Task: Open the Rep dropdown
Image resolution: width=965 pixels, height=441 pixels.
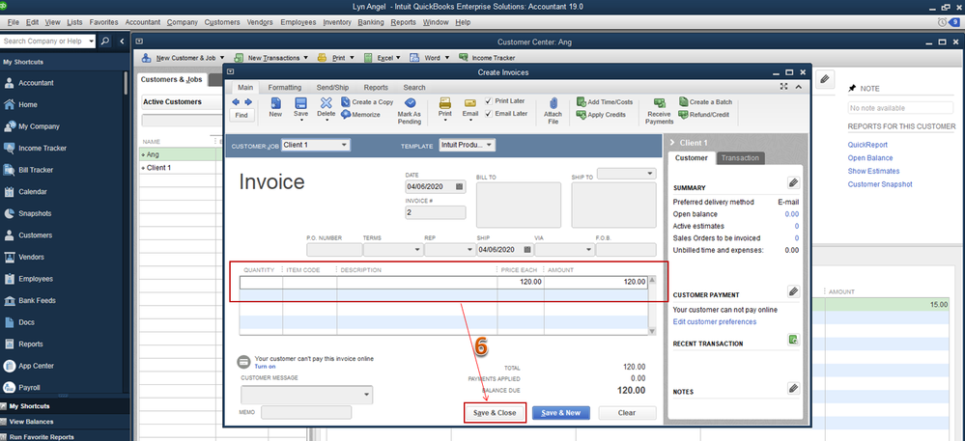Action: [468, 250]
